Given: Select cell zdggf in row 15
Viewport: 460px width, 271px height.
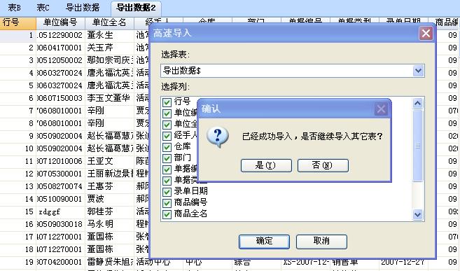Looking at the screenshot, I should point(60,211).
